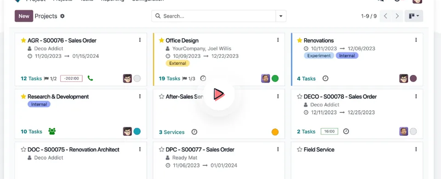Create a new project with New button
441x179 pixels.
tap(24, 16)
